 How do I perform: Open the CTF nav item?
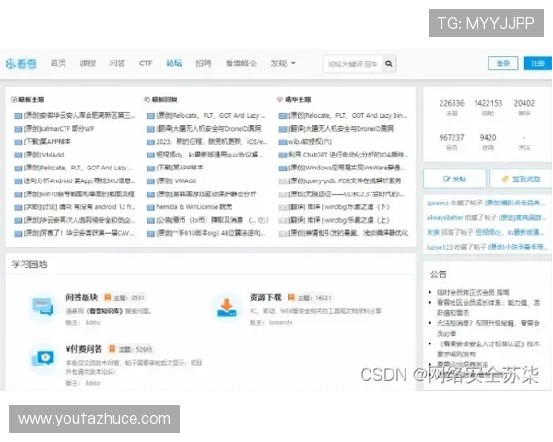[x=146, y=64]
